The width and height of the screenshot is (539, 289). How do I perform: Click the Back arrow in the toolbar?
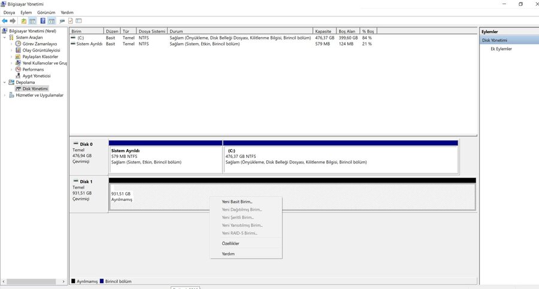tap(4, 21)
